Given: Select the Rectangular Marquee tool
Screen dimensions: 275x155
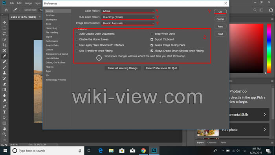Looking at the screenshot, I should coord(4,28).
